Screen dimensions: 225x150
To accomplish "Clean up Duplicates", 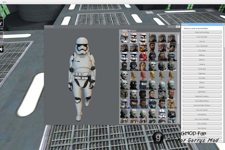I will (202, 73).
